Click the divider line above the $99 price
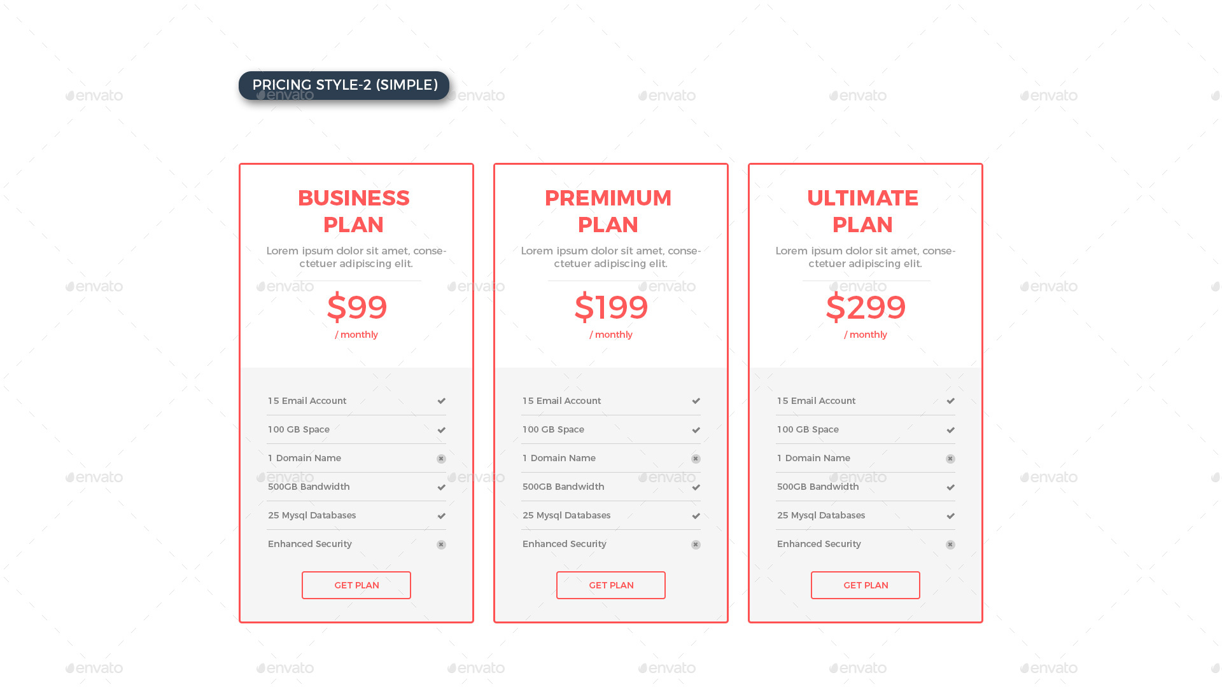 [356, 282]
